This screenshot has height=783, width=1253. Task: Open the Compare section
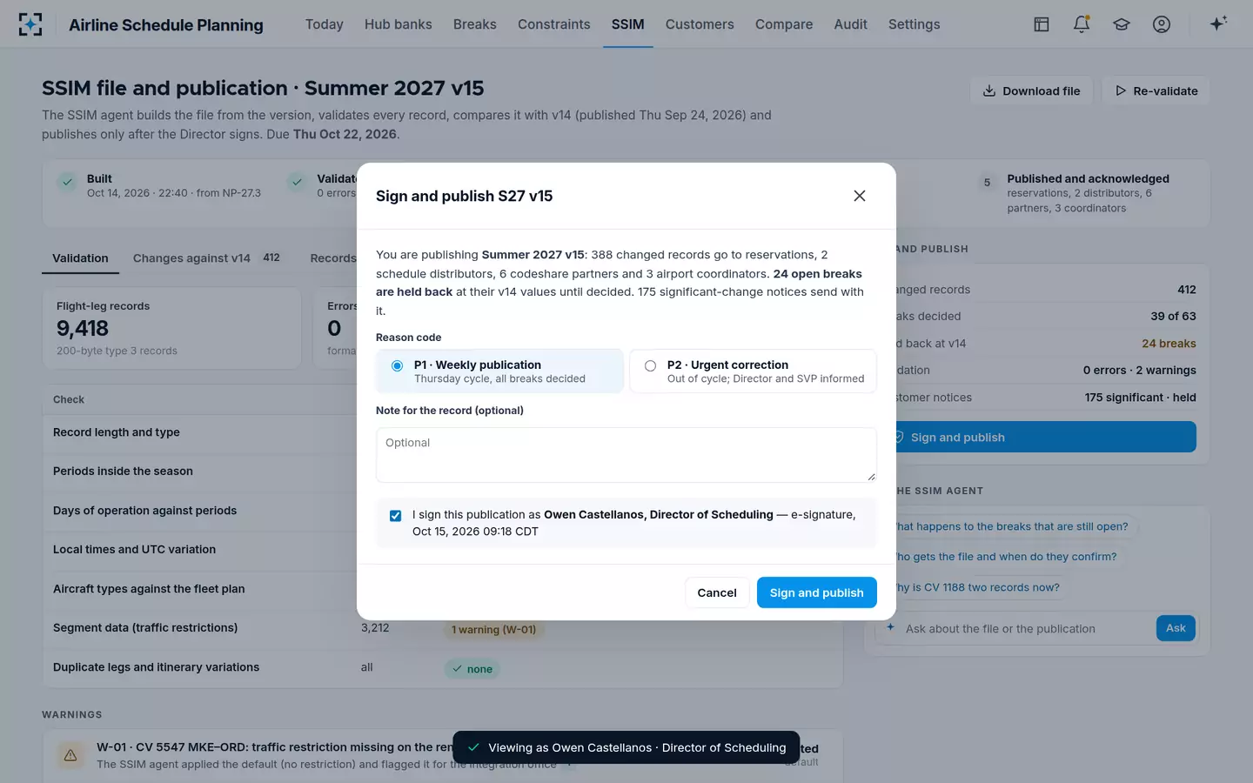point(784,24)
